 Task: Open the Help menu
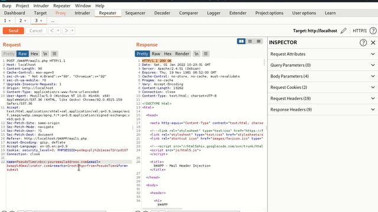100,5
